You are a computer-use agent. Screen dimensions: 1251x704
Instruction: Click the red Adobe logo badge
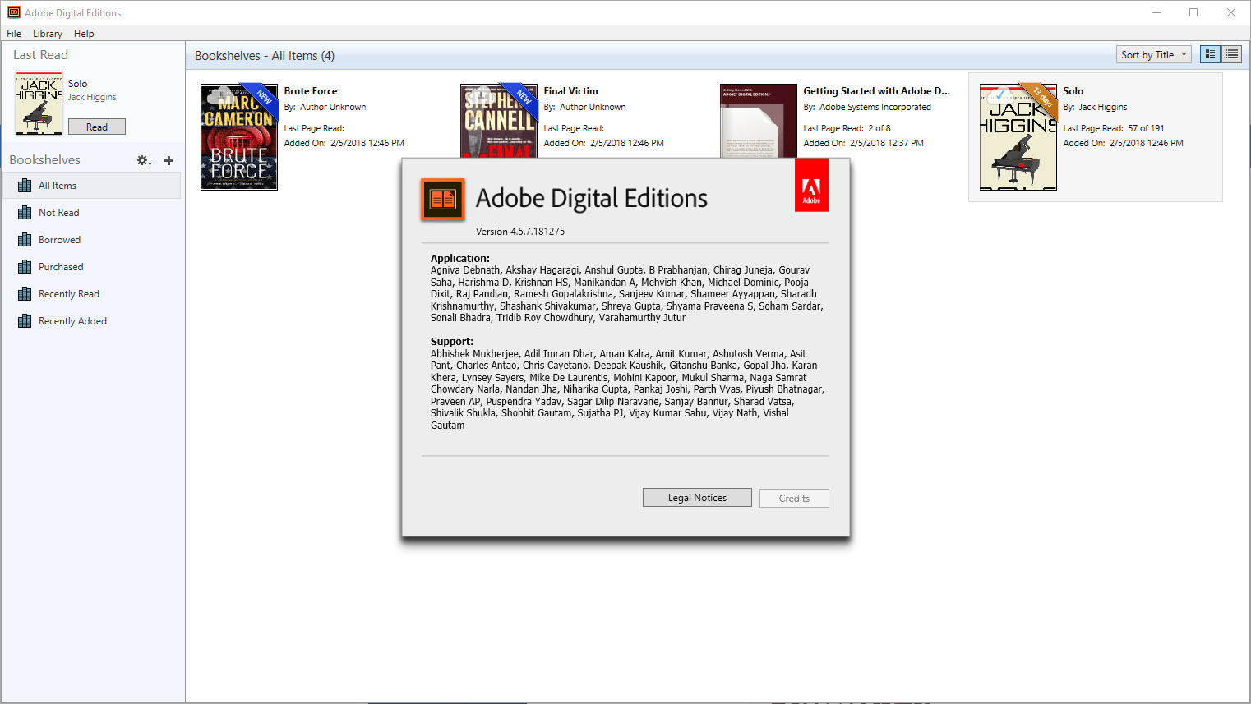coord(811,186)
